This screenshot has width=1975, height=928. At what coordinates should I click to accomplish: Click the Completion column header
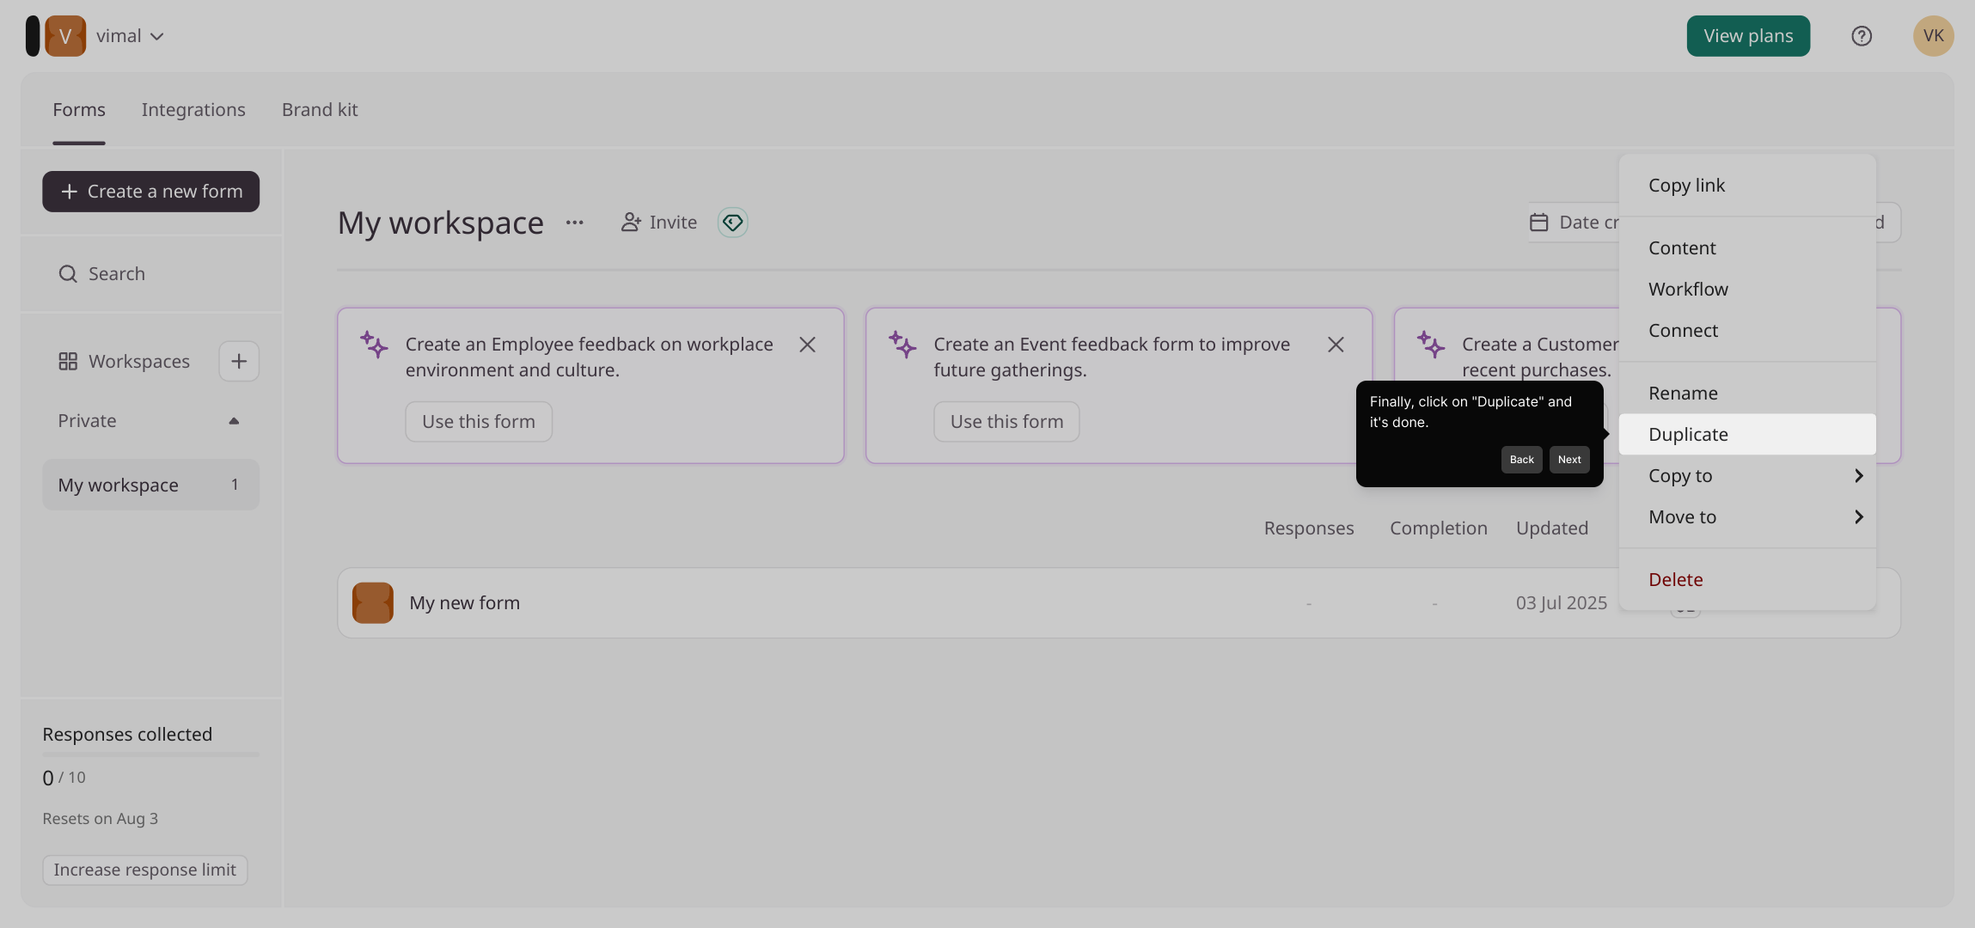pyautogui.click(x=1439, y=528)
